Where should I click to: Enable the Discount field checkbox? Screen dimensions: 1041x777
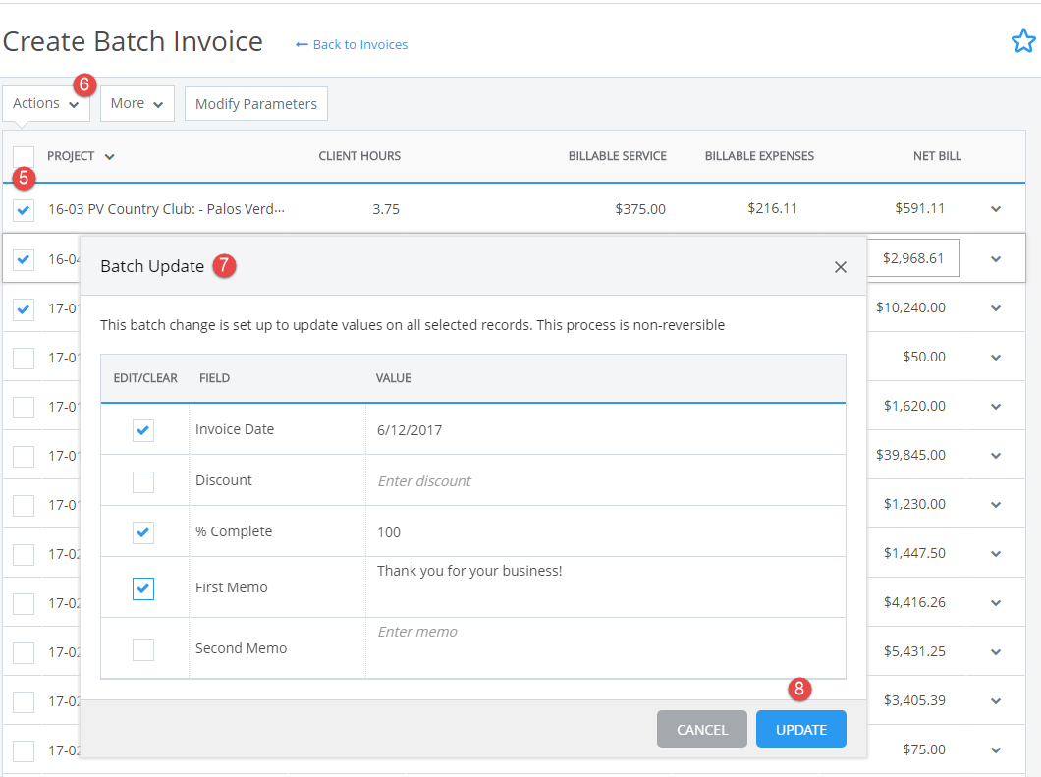click(143, 481)
